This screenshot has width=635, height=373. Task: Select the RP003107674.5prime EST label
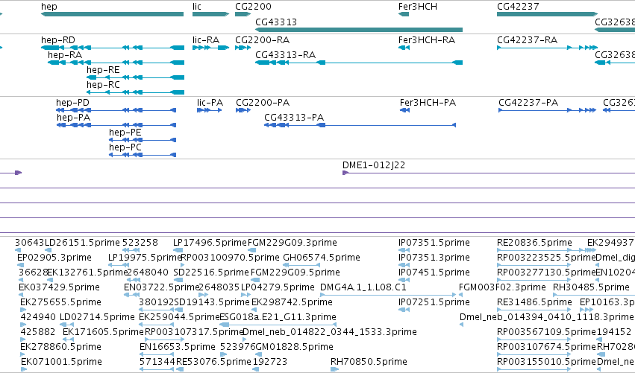click(547, 347)
